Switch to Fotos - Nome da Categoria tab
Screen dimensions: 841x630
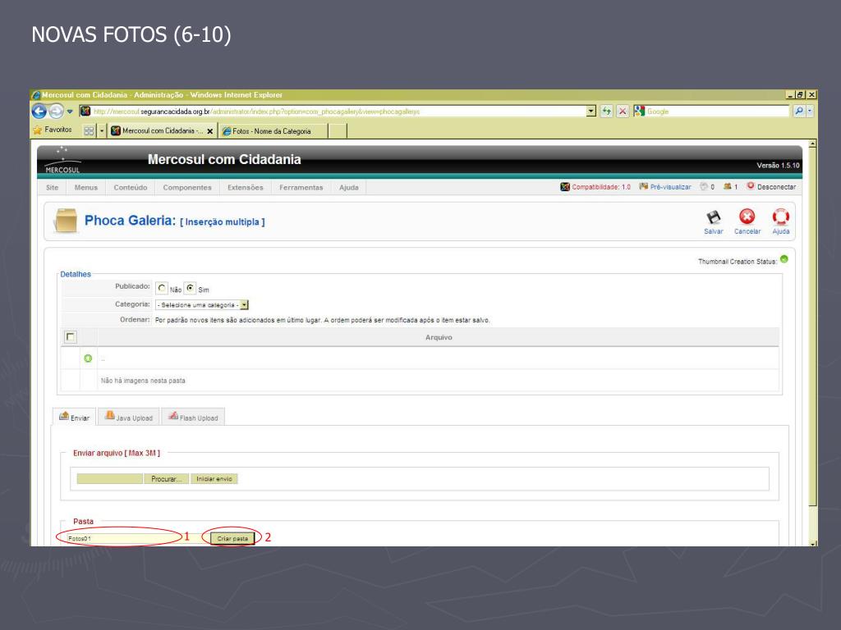point(273,131)
